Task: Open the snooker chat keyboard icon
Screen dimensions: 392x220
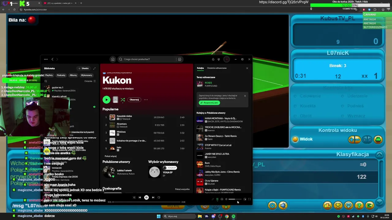Action: (x=349, y=205)
